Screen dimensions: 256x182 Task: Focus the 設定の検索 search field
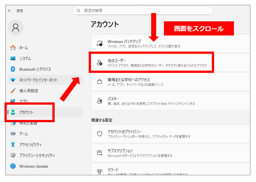[x=143, y=10]
